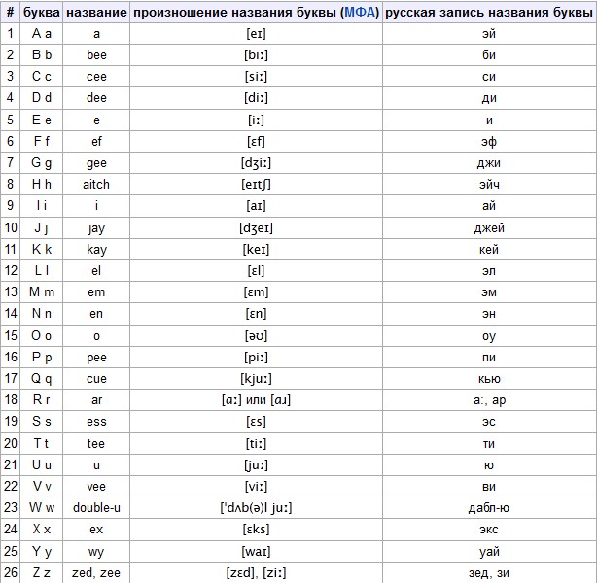Click the 'название' column header
Screen dimensions: 597x583
click(96, 13)
